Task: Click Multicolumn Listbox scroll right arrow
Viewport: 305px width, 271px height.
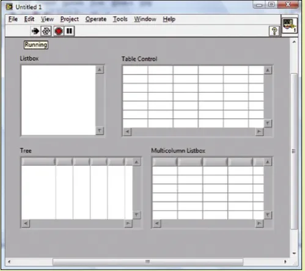Action: pyautogui.click(x=259, y=223)
